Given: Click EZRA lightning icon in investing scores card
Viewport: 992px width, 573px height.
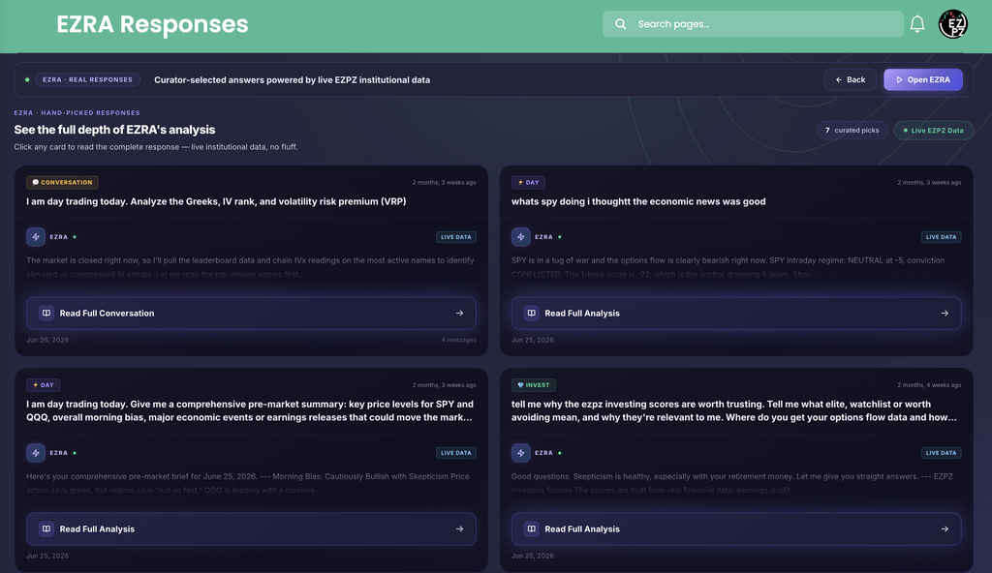Looking at the screenshot, I should [x=520, y=453].
